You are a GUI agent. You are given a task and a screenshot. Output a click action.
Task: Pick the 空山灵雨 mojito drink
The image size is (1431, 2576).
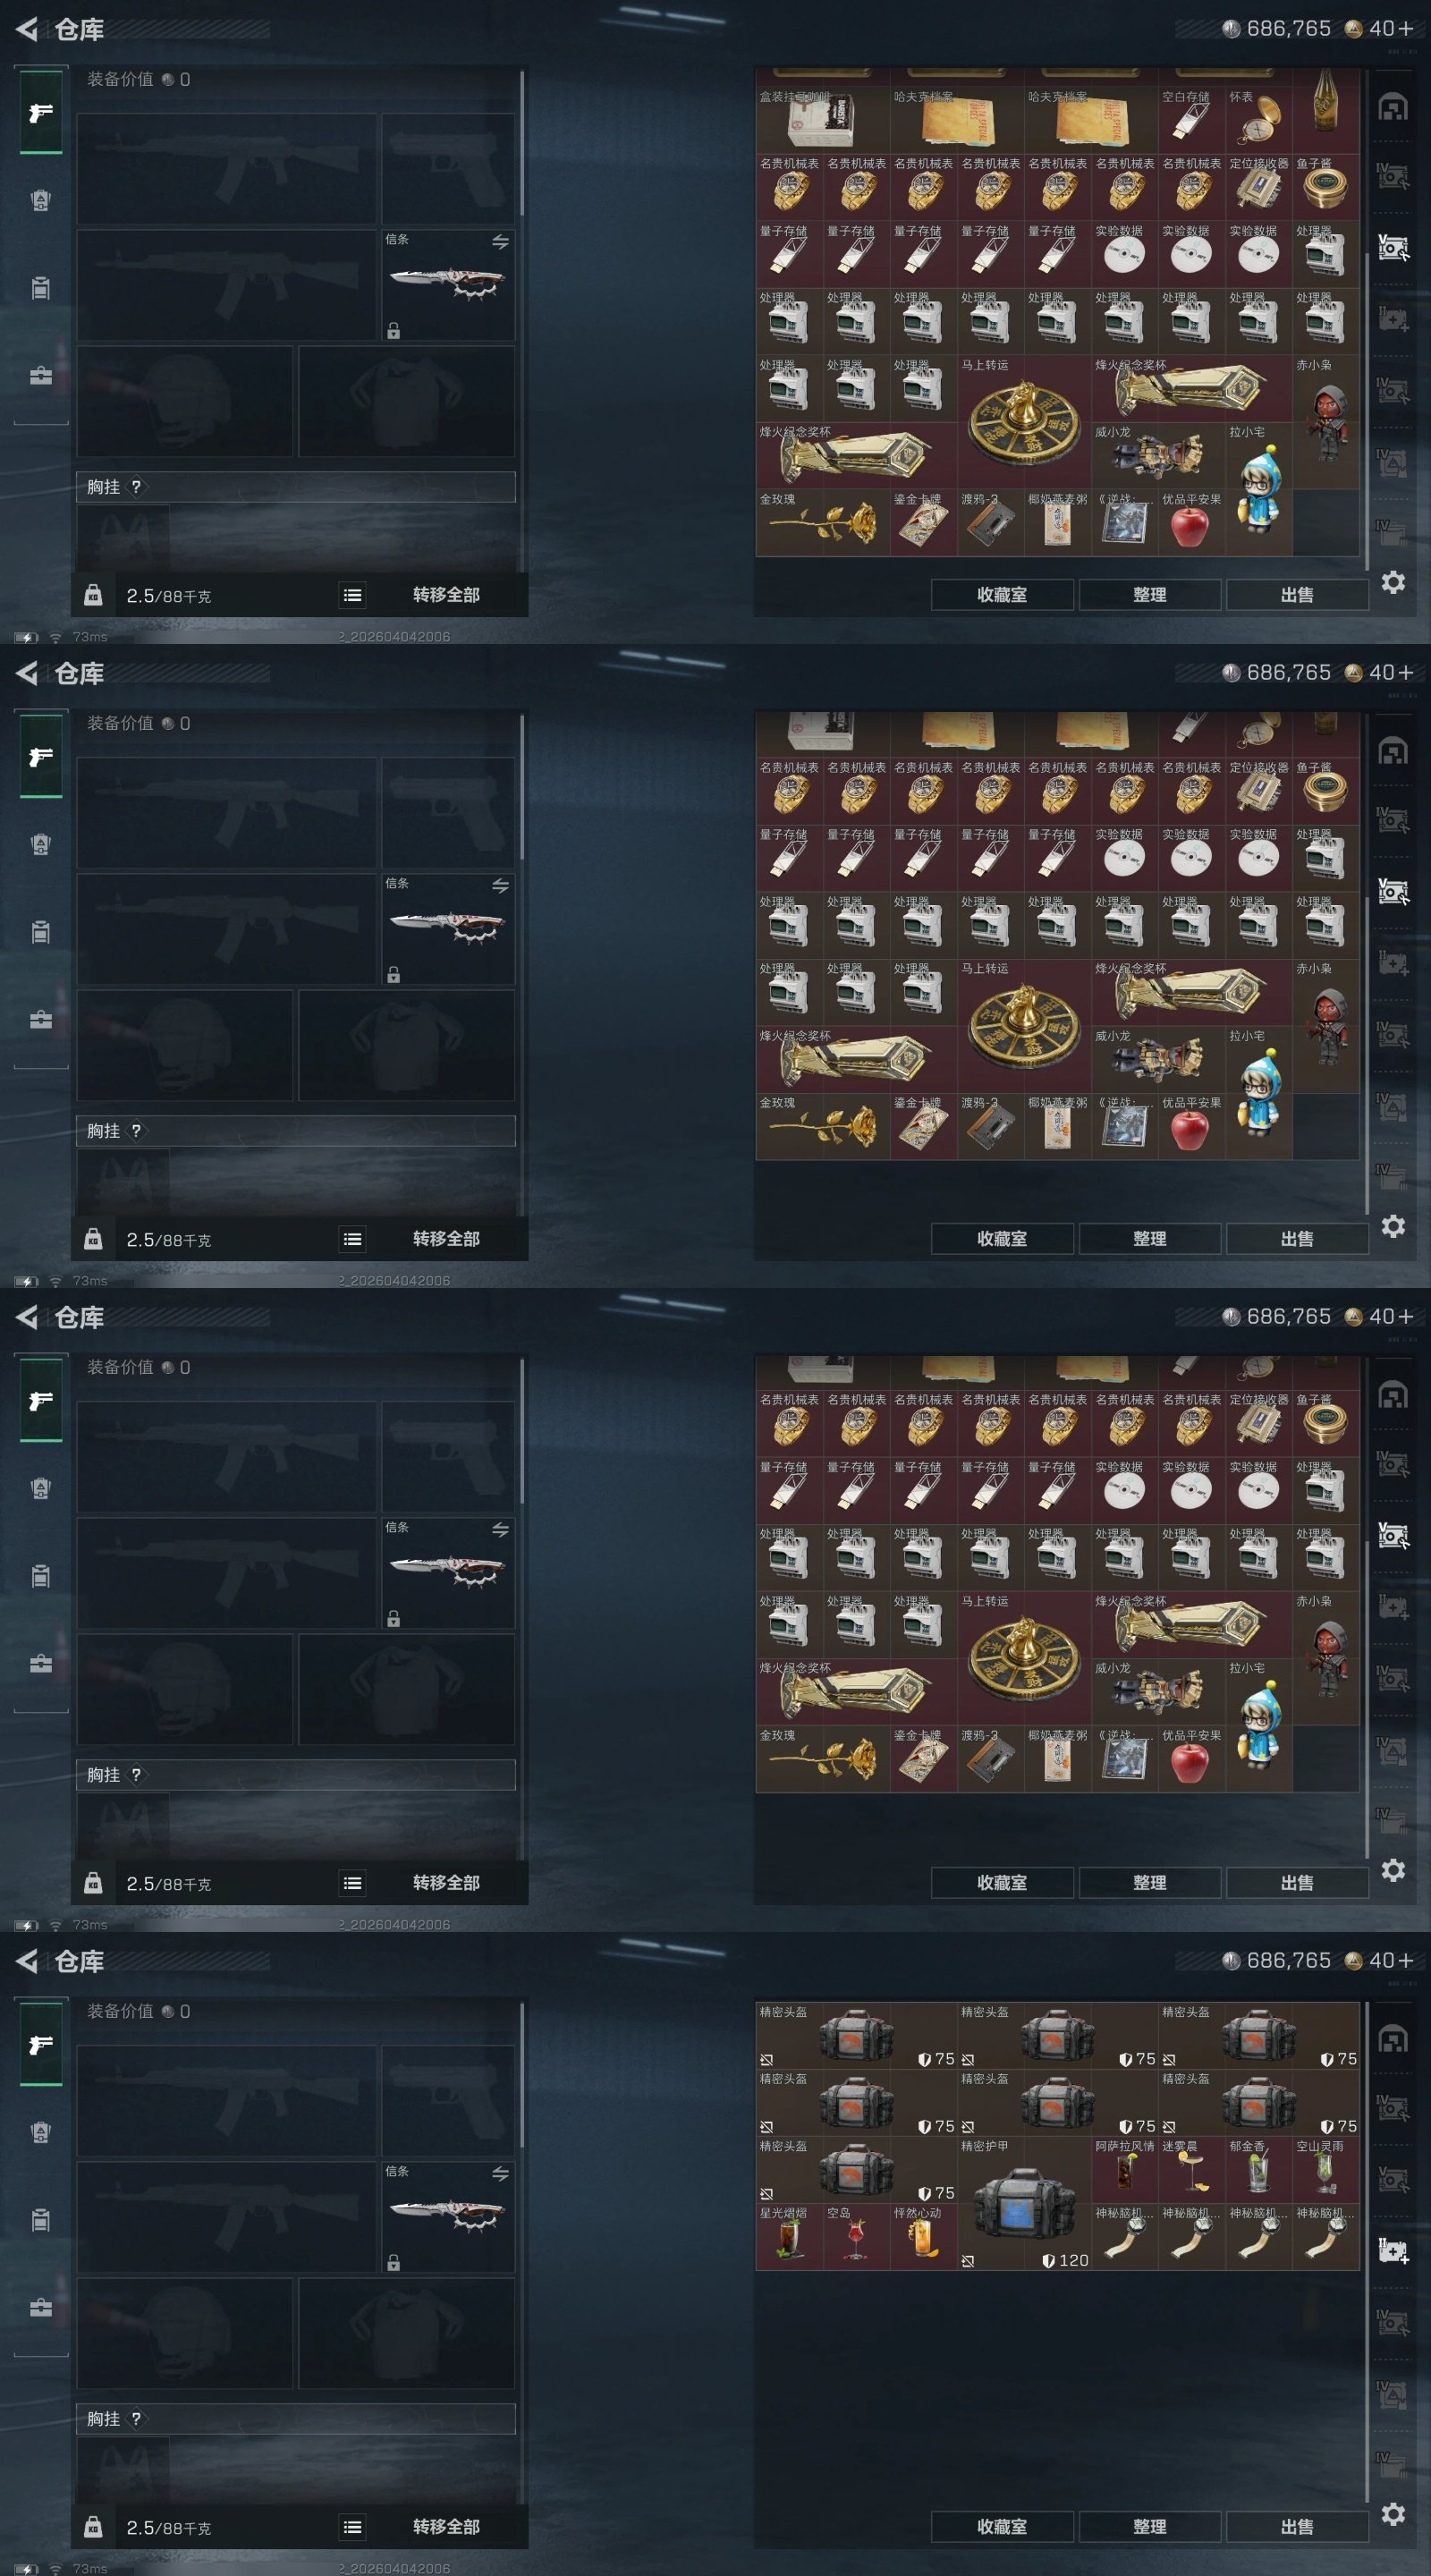[x=1326, y=2170]
